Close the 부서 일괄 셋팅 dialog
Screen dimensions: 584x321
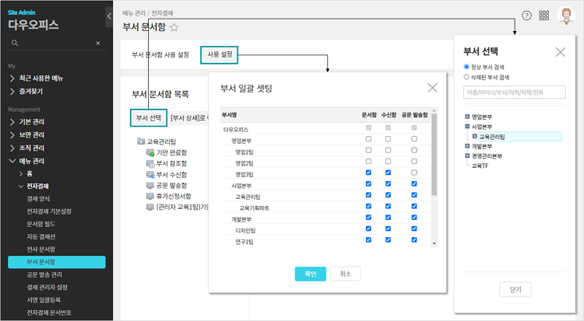(432, 88)
